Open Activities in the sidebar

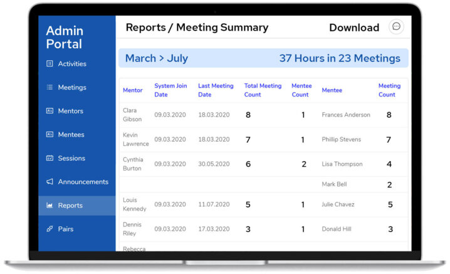tap(72, 64)
